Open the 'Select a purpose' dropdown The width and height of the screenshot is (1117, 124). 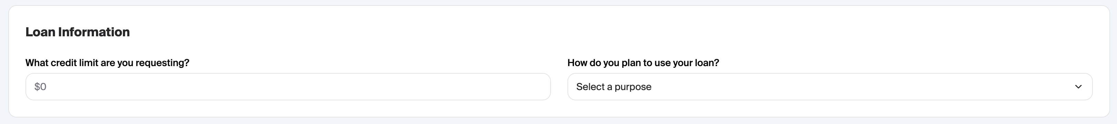click(x=830, y=87)
